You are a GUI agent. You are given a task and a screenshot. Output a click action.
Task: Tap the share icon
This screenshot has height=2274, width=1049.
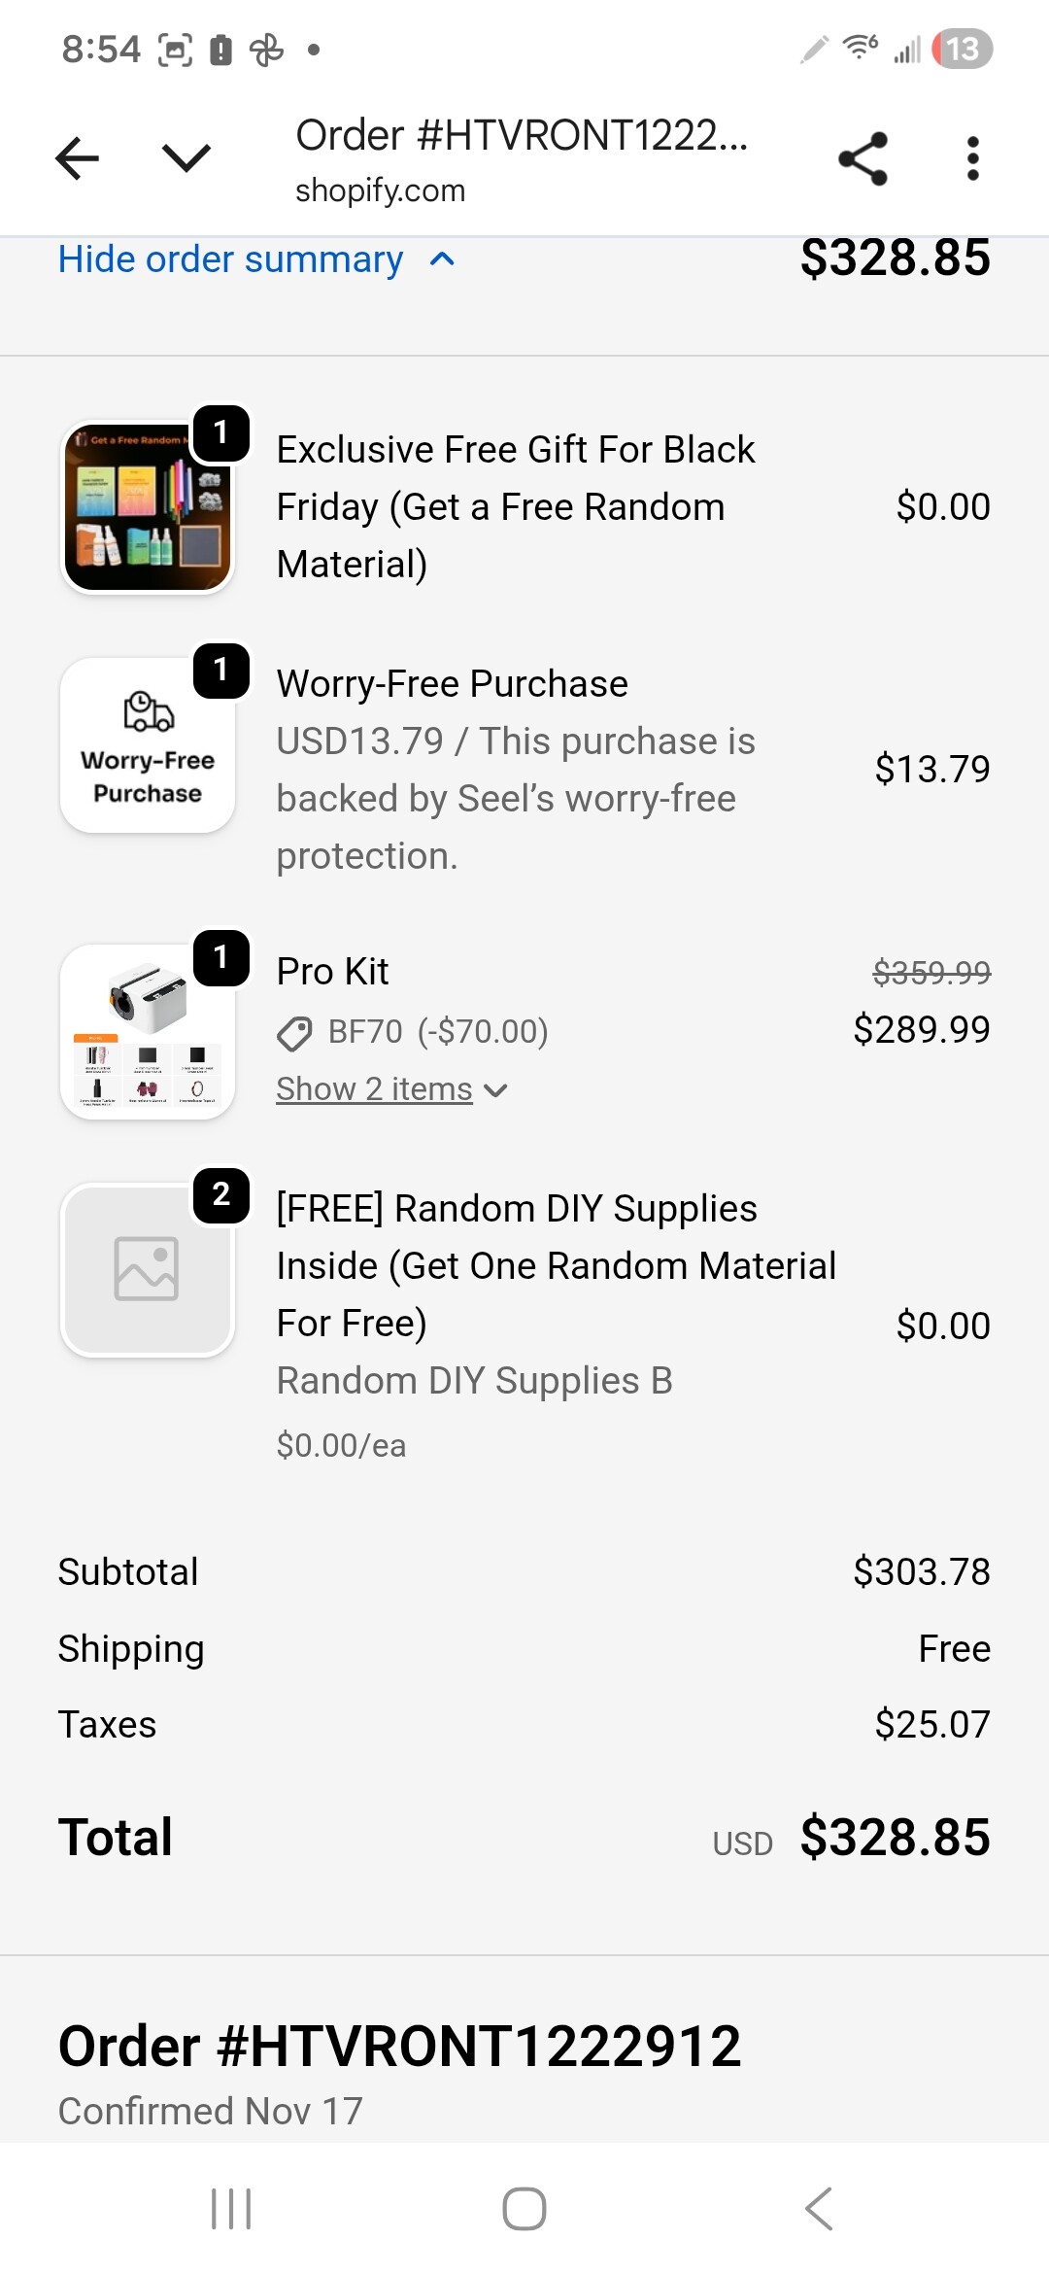click(x=863, y=158)
